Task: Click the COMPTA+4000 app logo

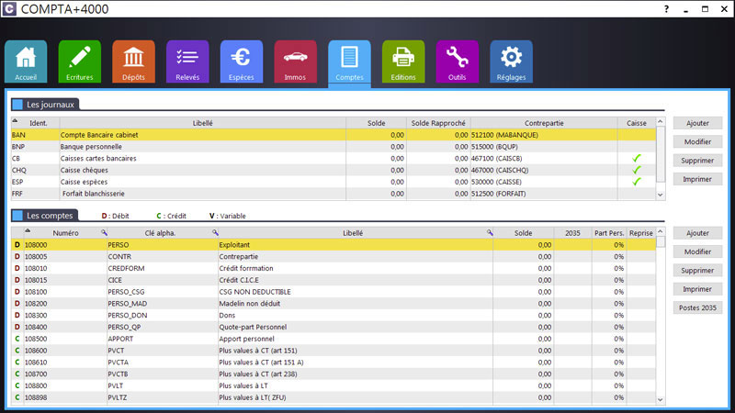Action: (9, 9)
